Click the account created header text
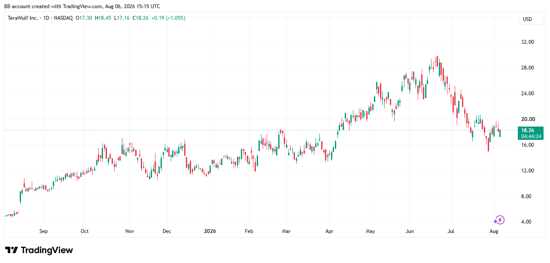Screen dimensions: 550x263 click(x=82, y=6)
